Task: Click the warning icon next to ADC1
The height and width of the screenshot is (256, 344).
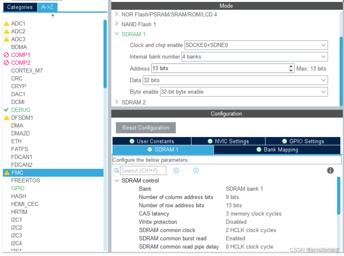Action: 6,23
